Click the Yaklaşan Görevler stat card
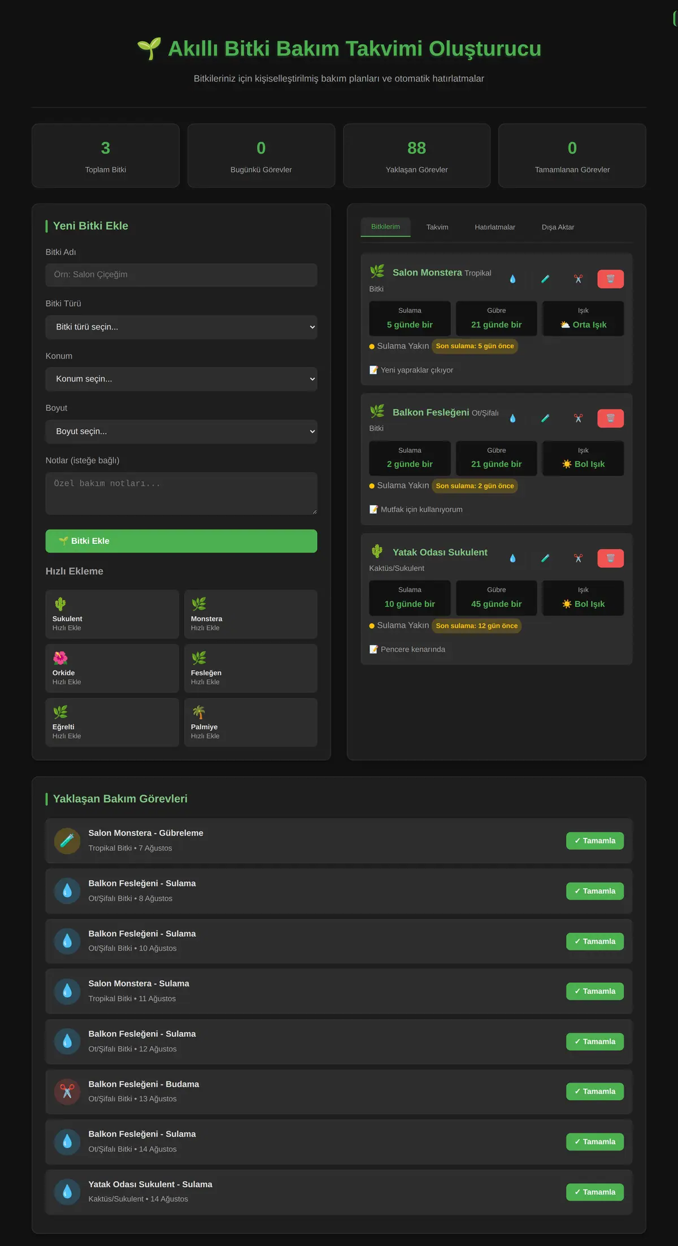Screen dimensions: 678x1246 (x=417, y=155)
